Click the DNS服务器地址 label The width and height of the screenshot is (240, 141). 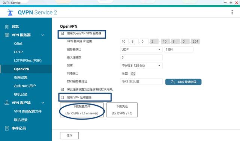(77, 81)
